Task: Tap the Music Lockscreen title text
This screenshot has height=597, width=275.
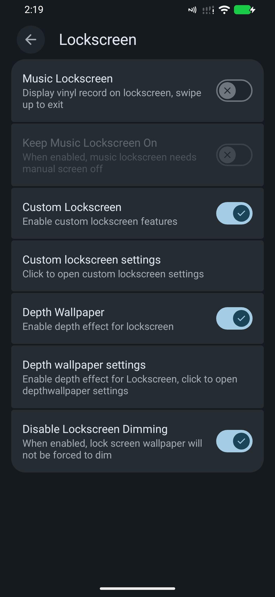Action: [67, 79]
